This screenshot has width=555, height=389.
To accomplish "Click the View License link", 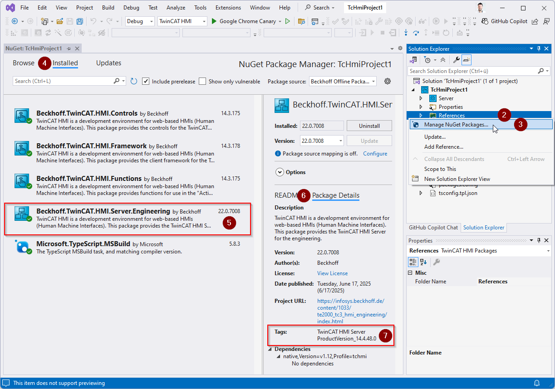I will coord(332,273).
